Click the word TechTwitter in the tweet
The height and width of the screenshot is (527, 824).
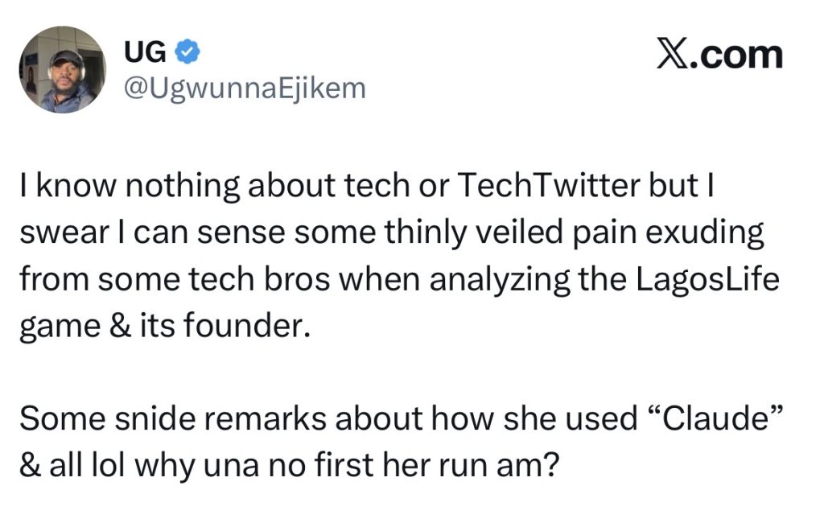click(549, 185)
